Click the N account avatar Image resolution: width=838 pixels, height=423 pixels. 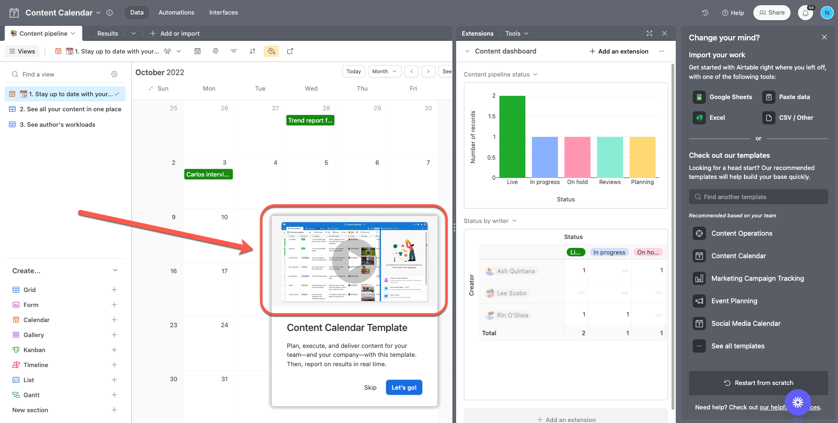[827, 13]
